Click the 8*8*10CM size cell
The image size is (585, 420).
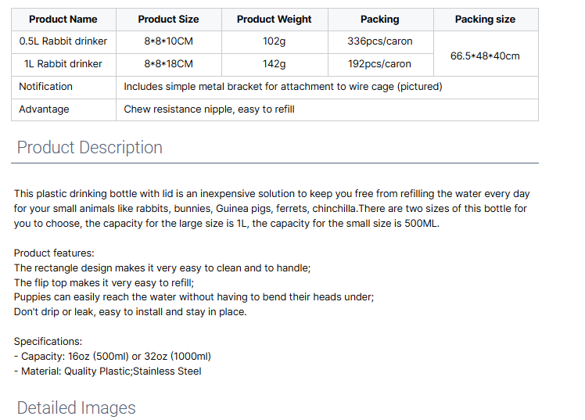168,41
